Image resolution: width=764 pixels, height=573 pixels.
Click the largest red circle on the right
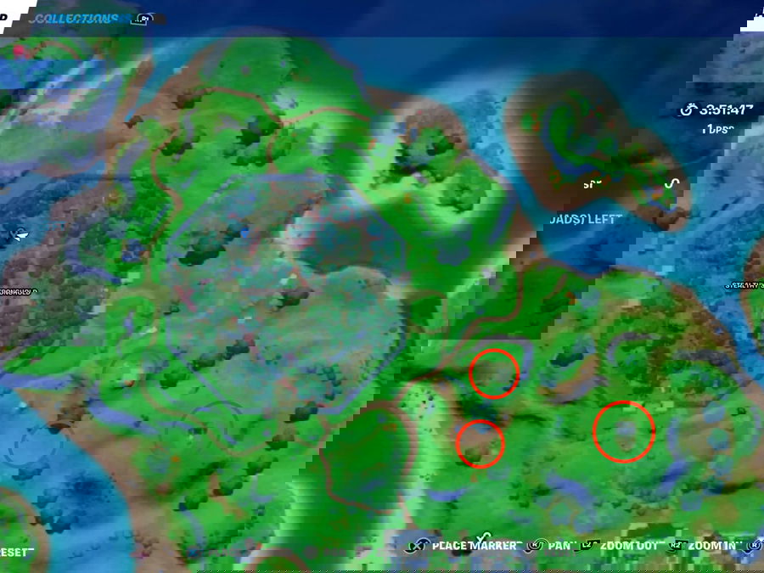click(624, 432)
